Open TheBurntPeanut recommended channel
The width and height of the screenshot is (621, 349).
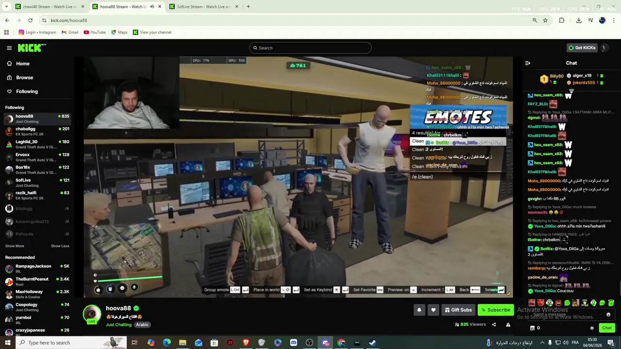tap(37, 282)
